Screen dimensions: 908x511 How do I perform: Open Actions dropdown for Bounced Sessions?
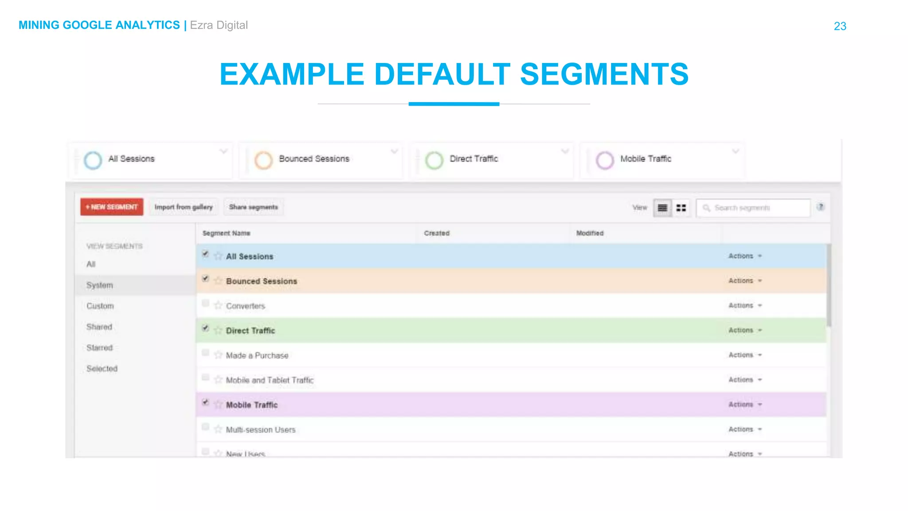pyautogui.click(x=745, y=281)
